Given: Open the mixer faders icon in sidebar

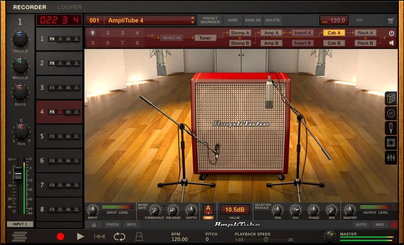Looking at the screenshot, I should [391, 157].
